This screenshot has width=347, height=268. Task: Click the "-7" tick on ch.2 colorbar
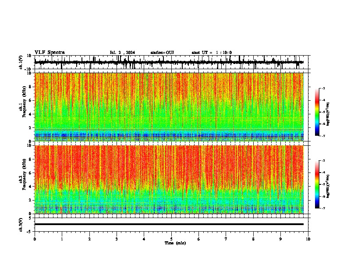[323, 208]
